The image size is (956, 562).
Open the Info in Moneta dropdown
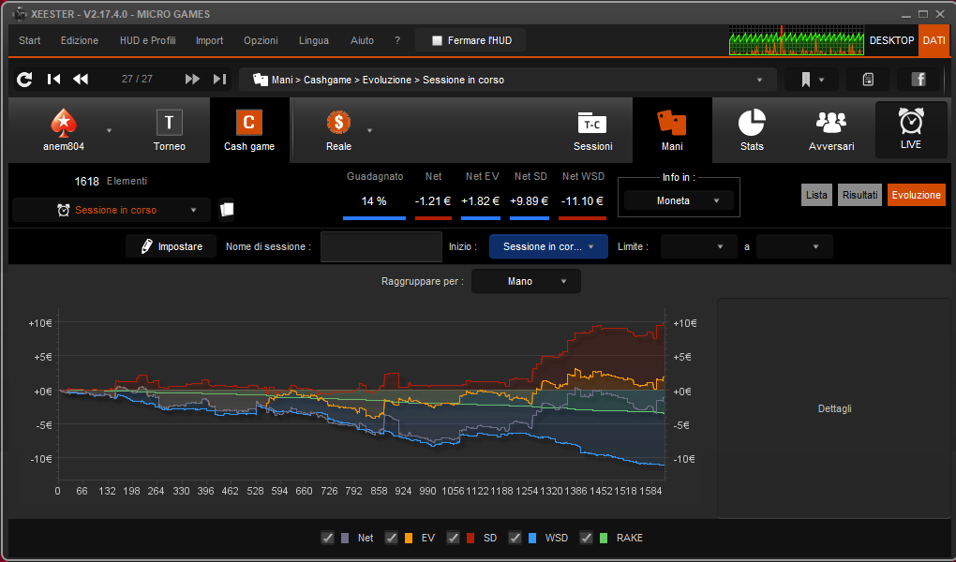[679, 200]
